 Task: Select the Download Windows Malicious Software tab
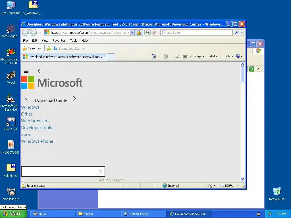[64, 57]
